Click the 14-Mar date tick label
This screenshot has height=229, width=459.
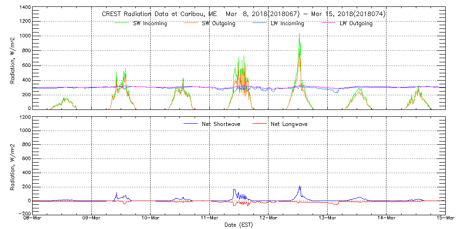click(386, 218)
